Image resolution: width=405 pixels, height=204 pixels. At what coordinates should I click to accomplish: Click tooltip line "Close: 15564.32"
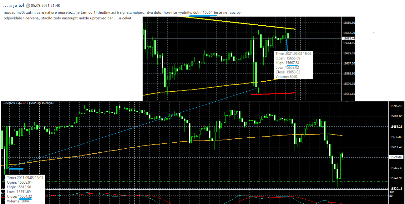point(19,196)
